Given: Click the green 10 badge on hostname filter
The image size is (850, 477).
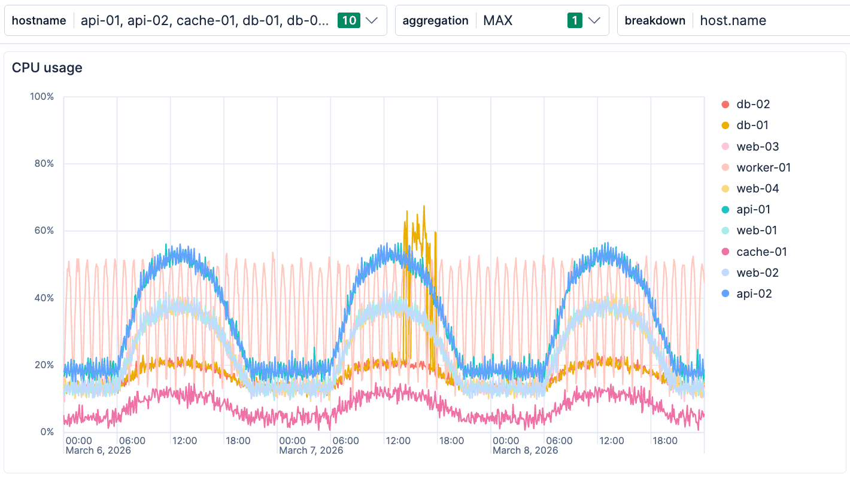Looking at the screenshot, I should 350,20.
